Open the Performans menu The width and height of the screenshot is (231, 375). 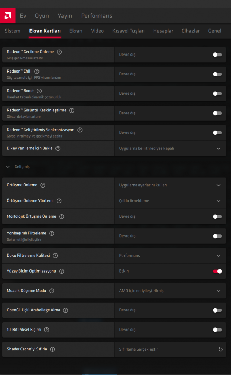96,16
